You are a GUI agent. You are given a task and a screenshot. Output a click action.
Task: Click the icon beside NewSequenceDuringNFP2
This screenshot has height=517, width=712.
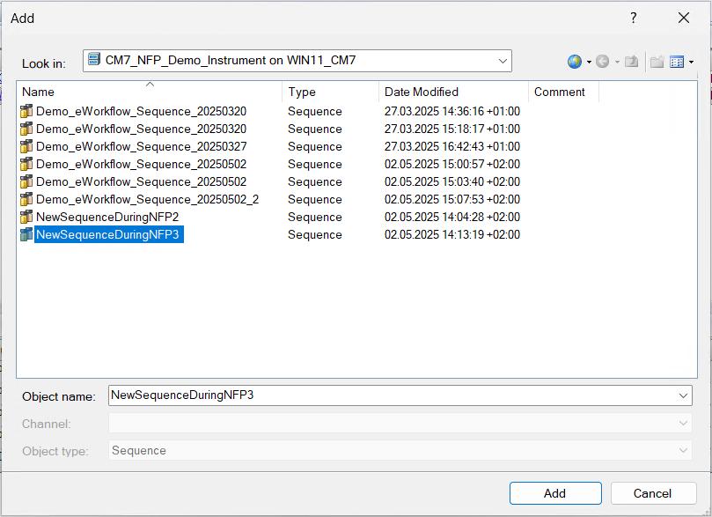pyautogui.click(x=26, y=217)
